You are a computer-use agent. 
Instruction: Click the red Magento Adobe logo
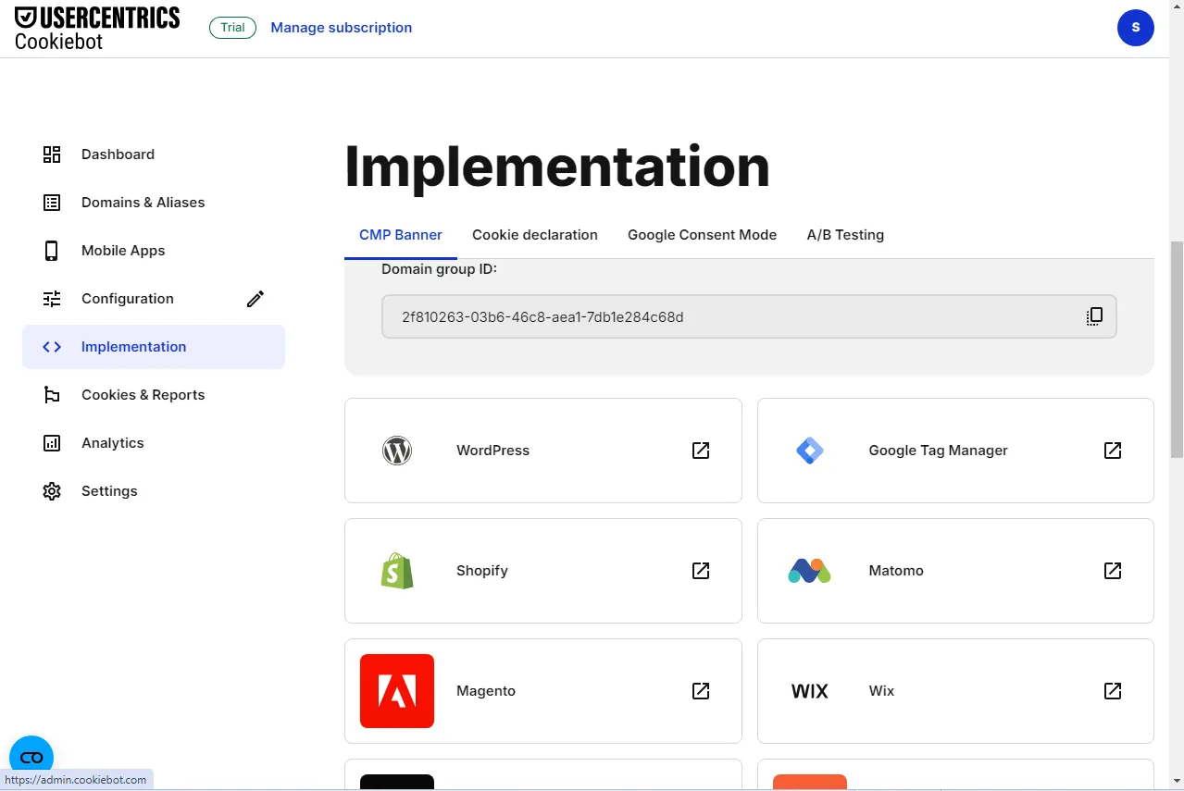[397, 691]
